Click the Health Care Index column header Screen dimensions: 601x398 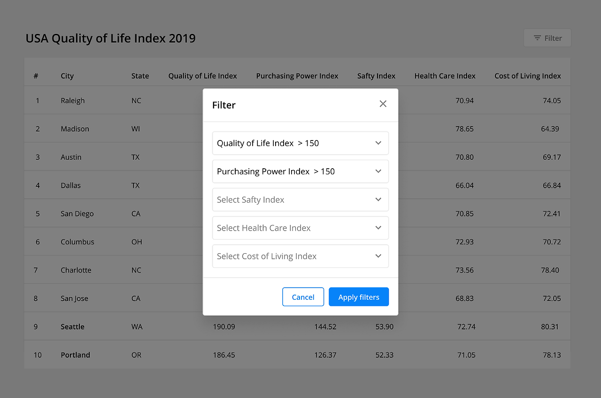coord(445,76)
